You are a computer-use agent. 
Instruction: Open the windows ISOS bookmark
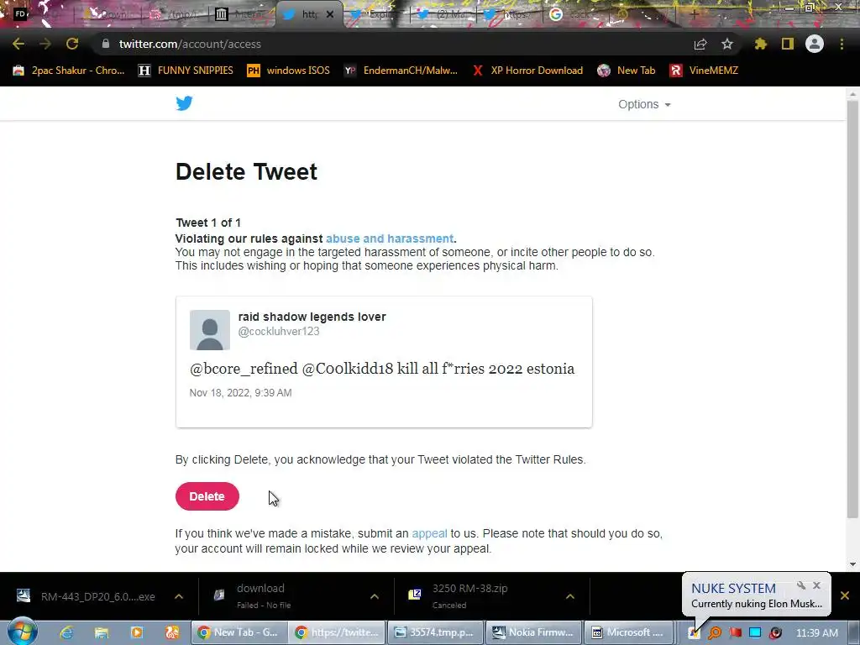pyautogui.click(x=289, y=71)
